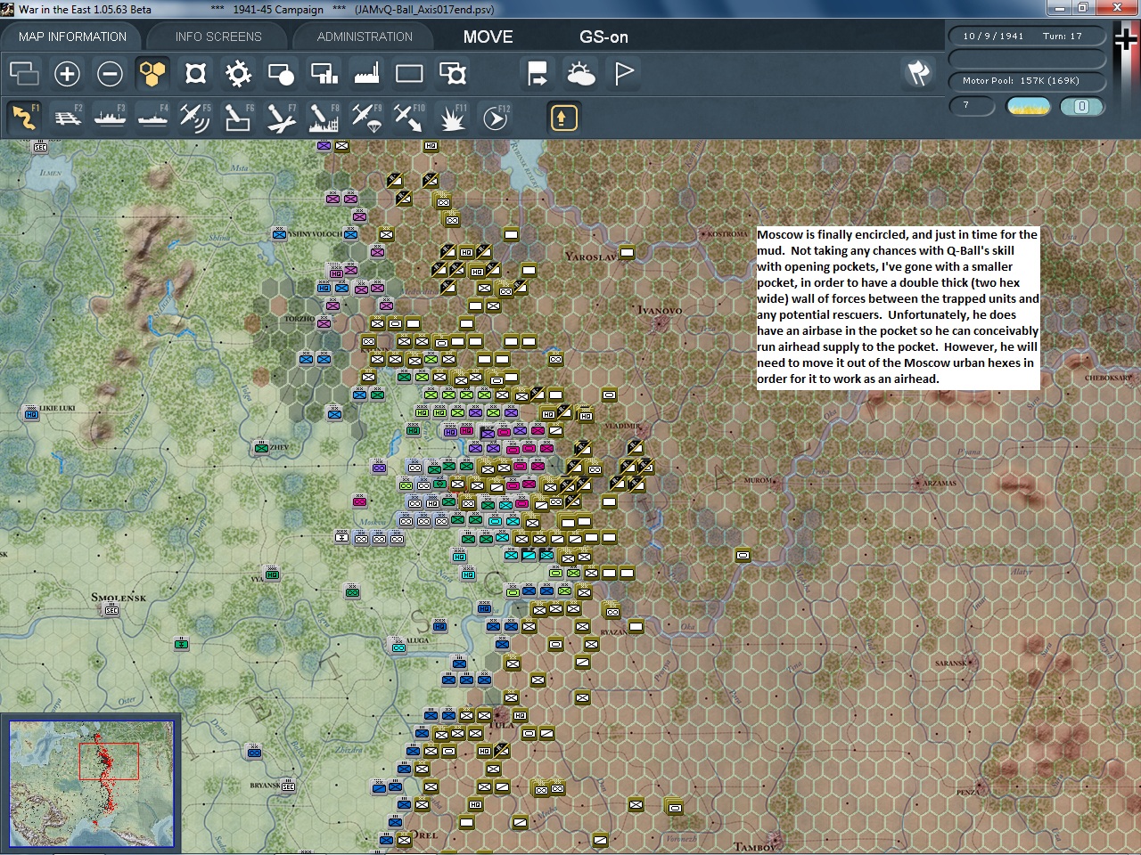The image size is (1141, 855).
Task: Open the INFO SCREENS tab
Action: [218, 37]
